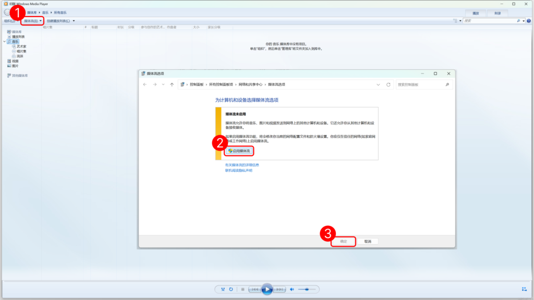
Task: Open the 播放 tab in Media Player
Action: click(x=476, y=13)
